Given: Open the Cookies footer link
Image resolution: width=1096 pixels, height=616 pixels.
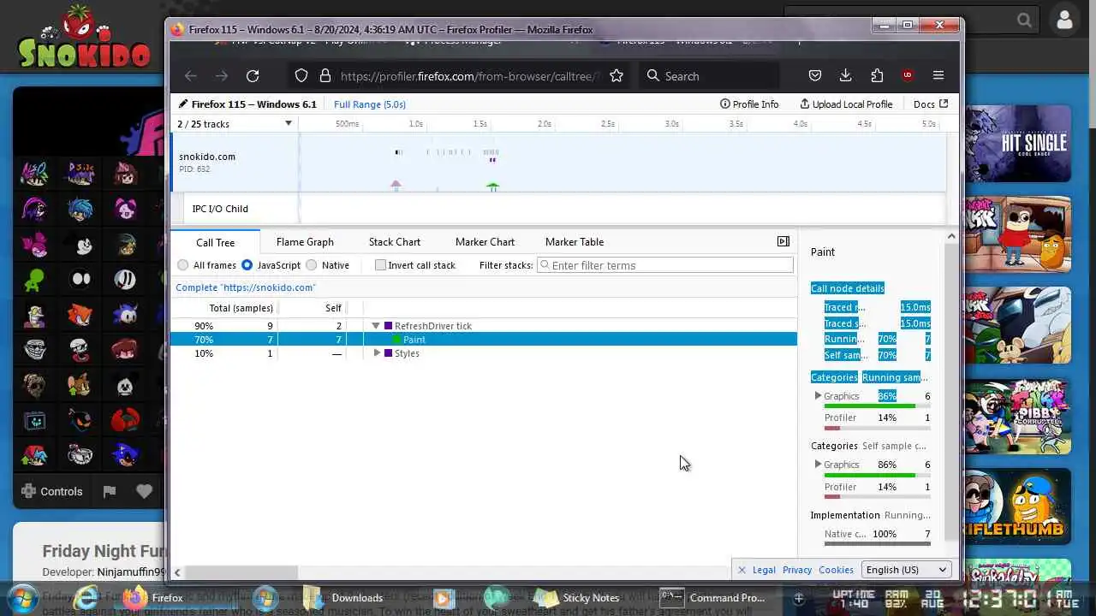Looking at the screenshot, I should point(836,570).
